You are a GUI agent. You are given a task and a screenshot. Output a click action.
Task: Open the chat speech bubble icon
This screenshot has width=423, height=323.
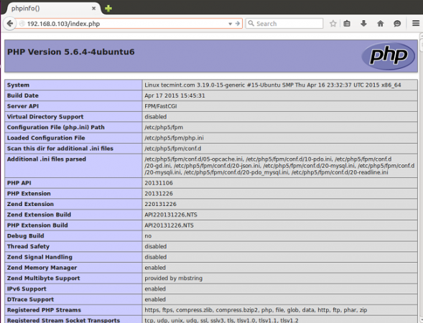coord(397,24)
